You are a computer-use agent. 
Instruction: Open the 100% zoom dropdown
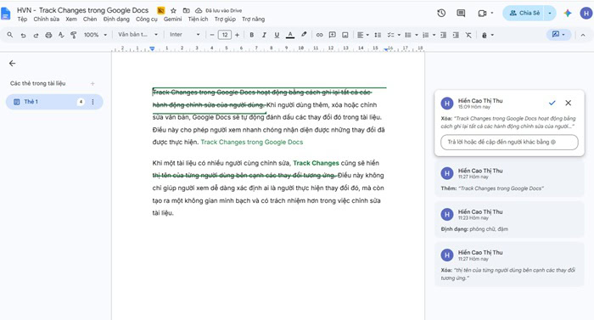tap(95, 35)
